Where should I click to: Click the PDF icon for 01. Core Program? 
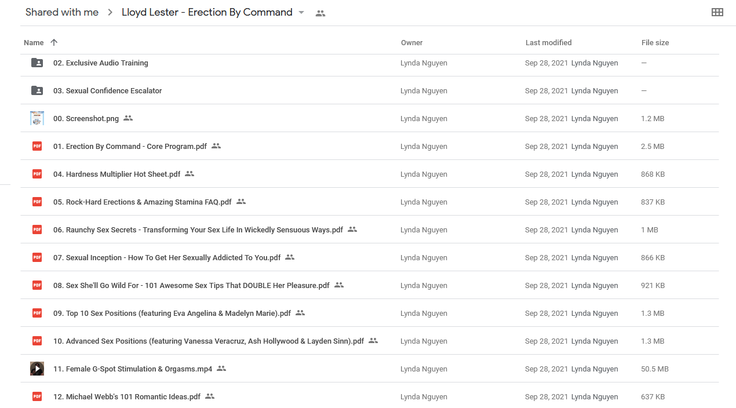[x=37, y=146]
